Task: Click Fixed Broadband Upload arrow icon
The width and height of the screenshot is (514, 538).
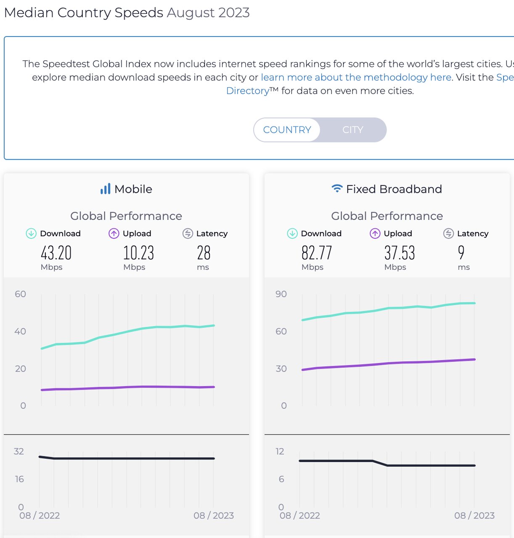Action: tap(375, 233)
